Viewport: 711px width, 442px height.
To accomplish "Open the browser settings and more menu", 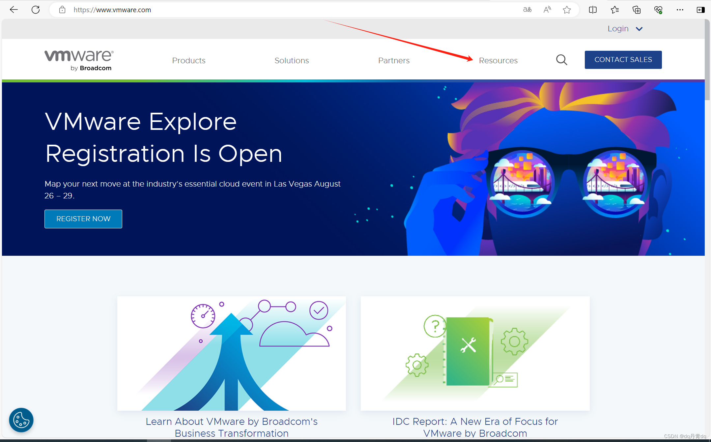I will [680, 10].
